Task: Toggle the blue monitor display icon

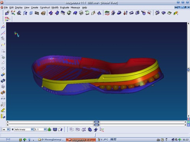Action: click(x=55, y=129)
